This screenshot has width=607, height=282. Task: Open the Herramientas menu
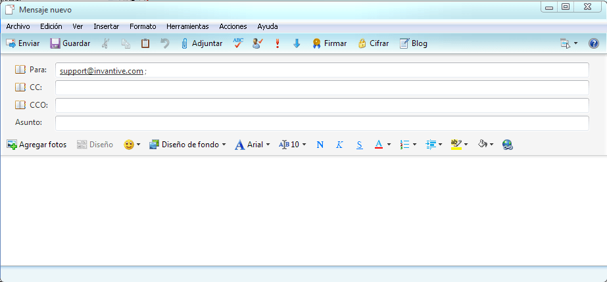click(187, 26)
